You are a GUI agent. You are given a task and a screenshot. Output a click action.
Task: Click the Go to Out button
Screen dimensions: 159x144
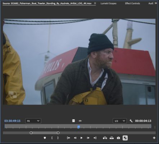point(95,138)
